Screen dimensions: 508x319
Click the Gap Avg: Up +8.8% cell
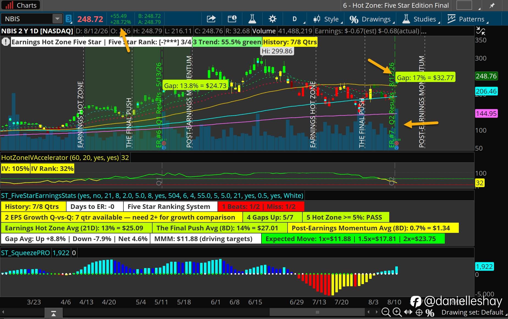pyautogui.click(x=75, y=239)
